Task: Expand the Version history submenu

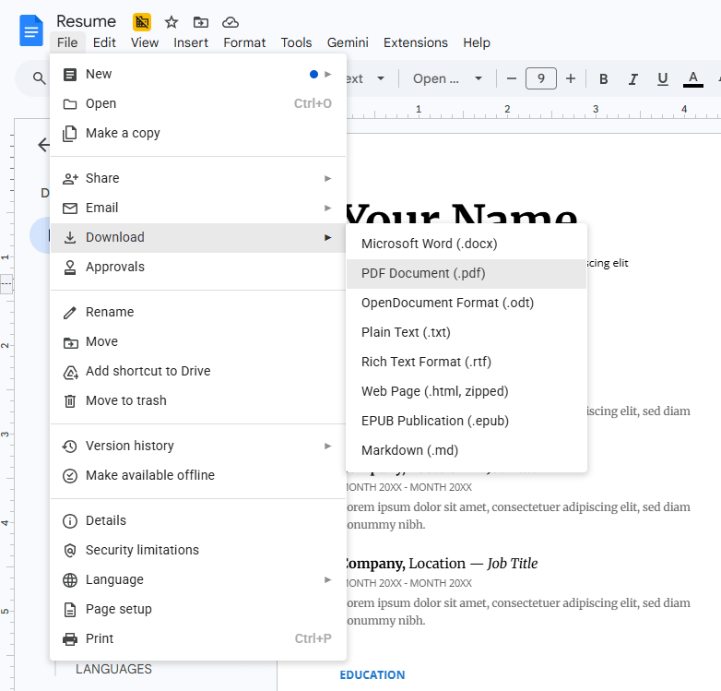Action: point(198,446)
